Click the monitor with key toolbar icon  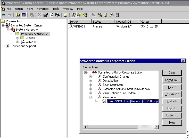point(111,15)
